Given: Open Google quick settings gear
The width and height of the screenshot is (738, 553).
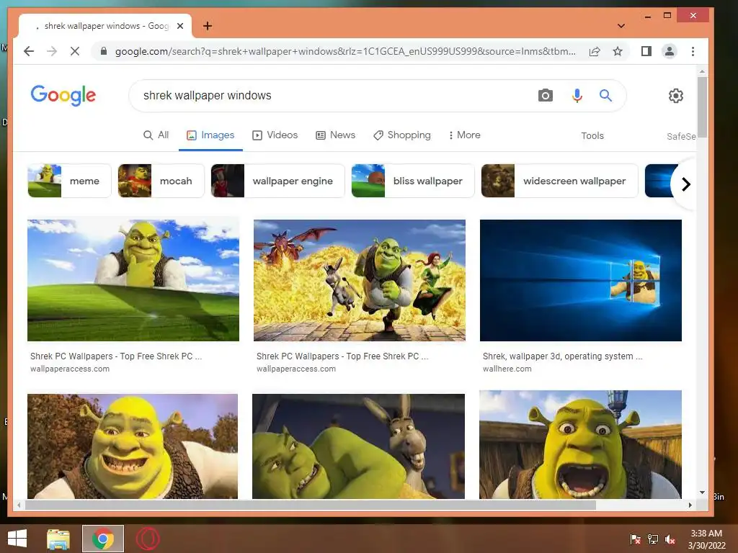Looking at the screenshot, I should [x=676, y=96].
